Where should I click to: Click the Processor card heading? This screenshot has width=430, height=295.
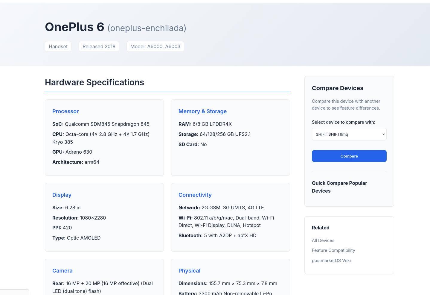click(65, 111)
